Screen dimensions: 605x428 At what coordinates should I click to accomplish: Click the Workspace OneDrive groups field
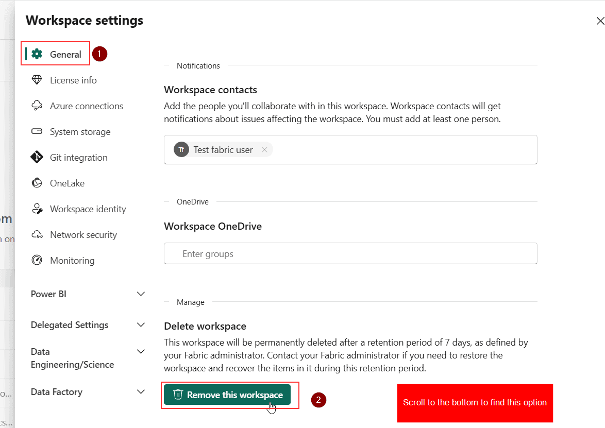pyautogui.click(x=350, y=254)
